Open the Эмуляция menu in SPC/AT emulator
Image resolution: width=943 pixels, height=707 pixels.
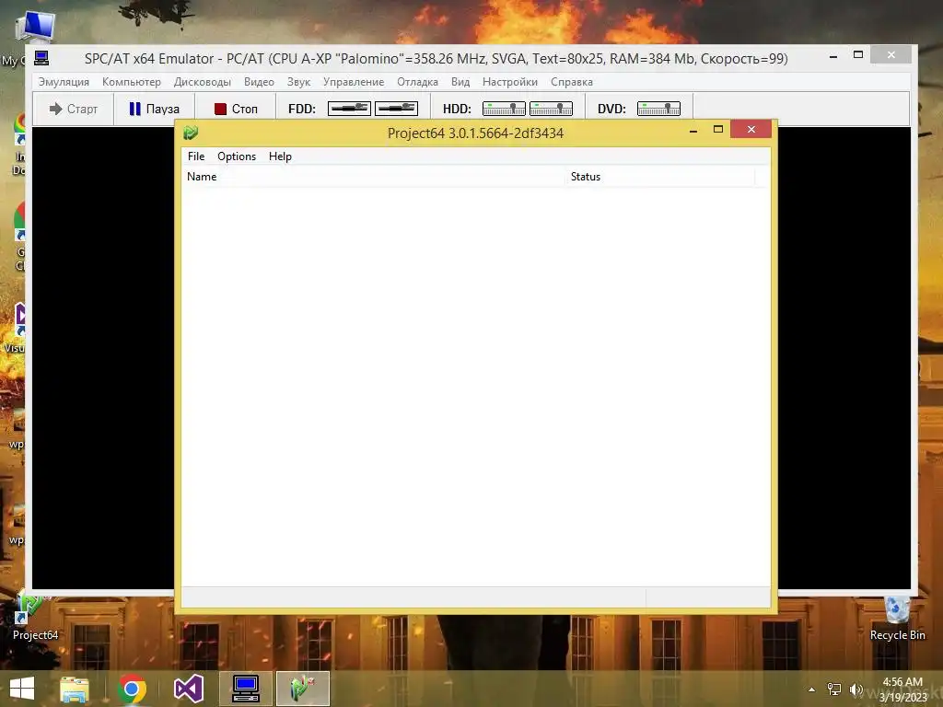tap(64, 82)
